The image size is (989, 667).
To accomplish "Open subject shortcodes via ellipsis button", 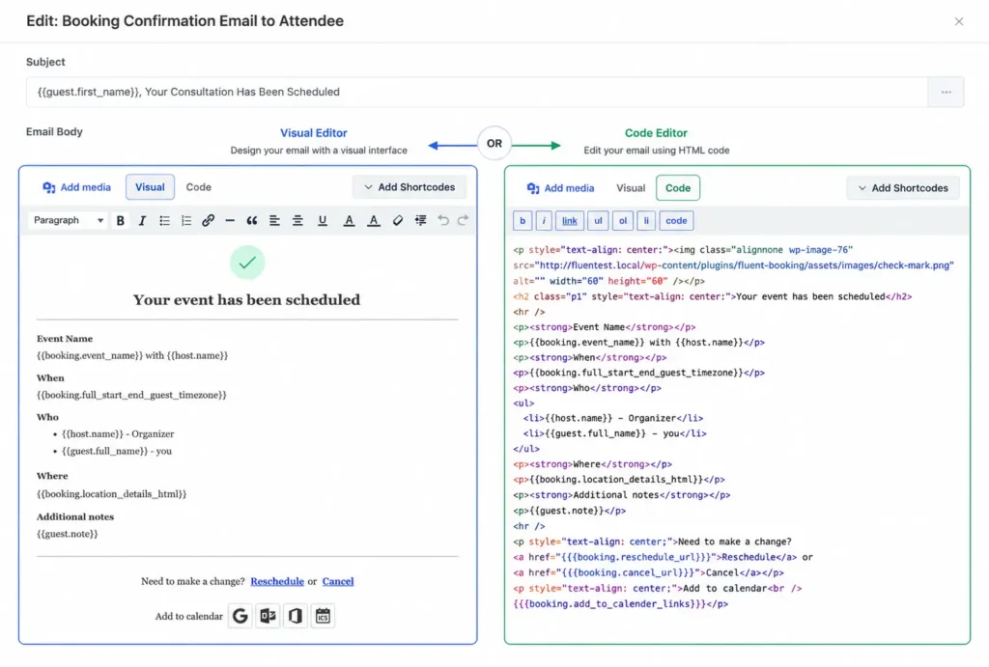I will 947,92.
